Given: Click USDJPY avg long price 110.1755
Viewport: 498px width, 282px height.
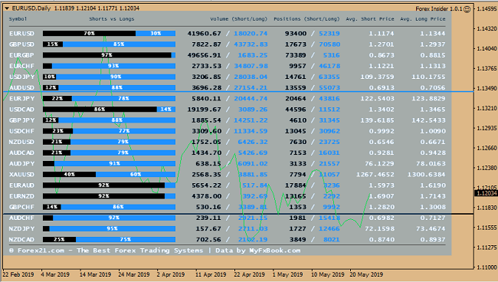Looking at the screenshot, I should pyautogui.click(x=429, y=77).
